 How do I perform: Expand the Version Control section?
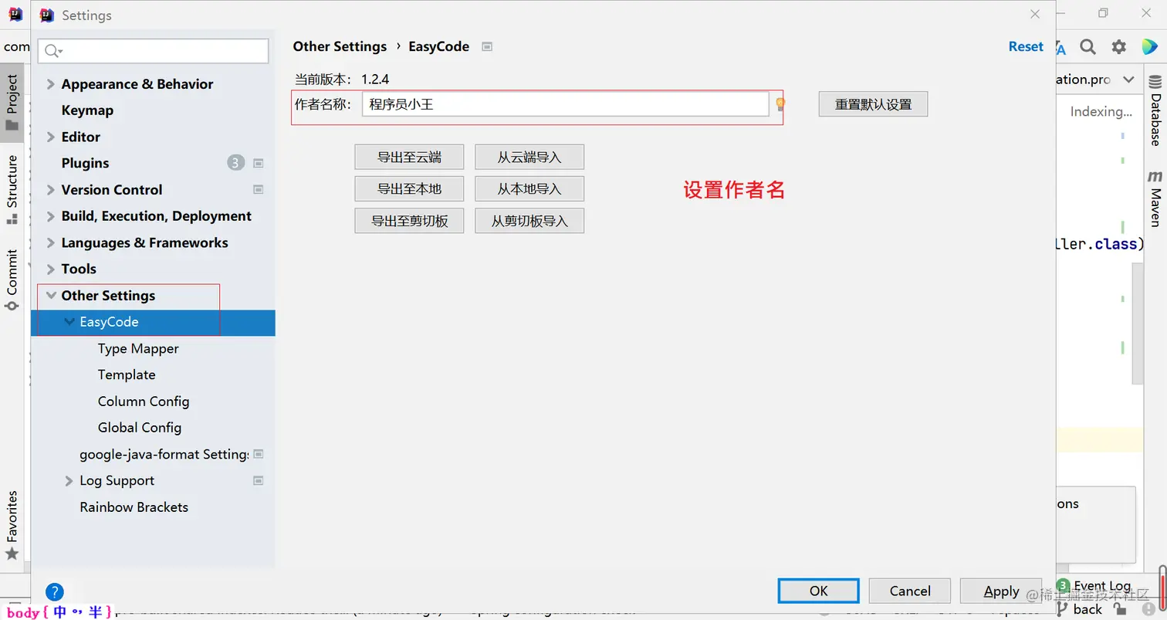coord(51,190)
